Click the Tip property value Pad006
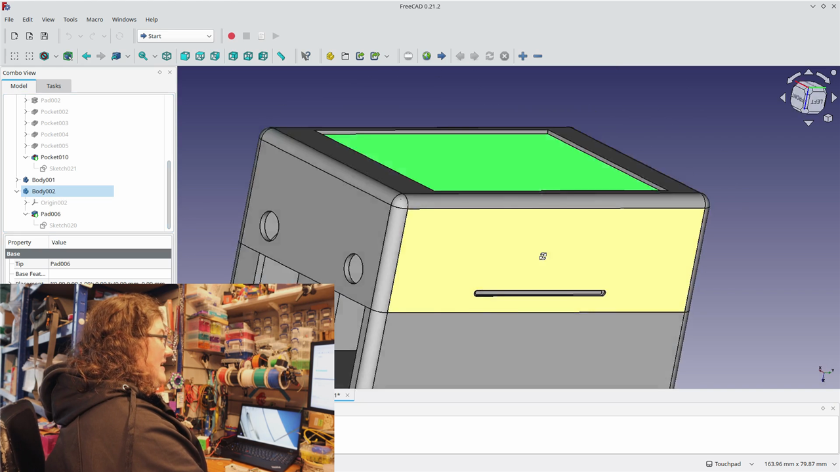Screen dimensions: 840x472 (x=110, y=264)
